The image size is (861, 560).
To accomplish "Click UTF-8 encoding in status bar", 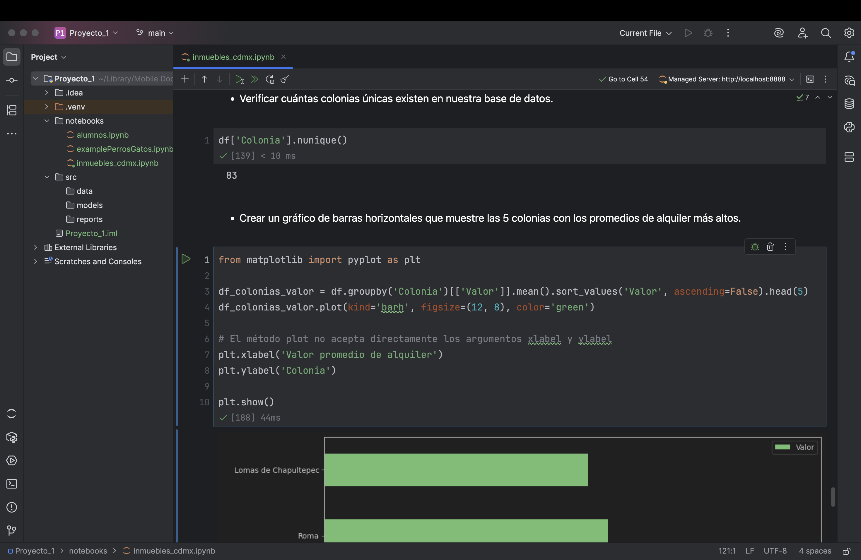I will [775, 551].
